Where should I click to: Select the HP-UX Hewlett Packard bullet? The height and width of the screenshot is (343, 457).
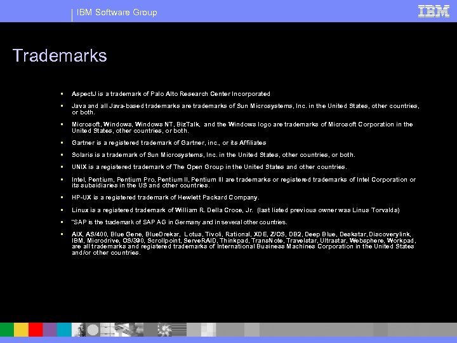pos(165,198)
